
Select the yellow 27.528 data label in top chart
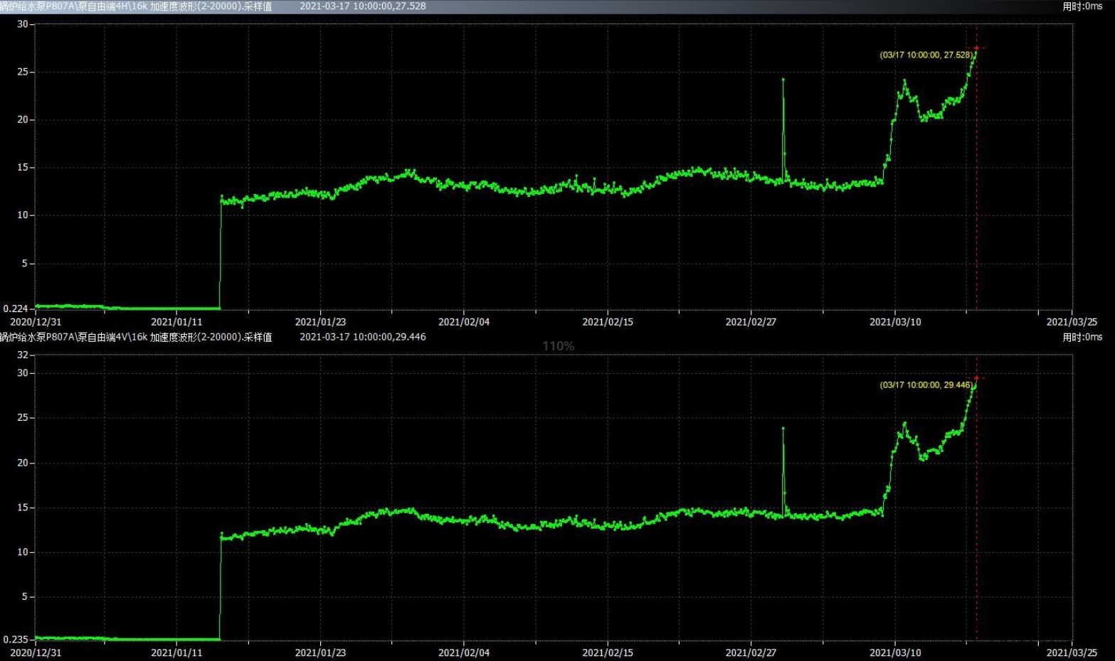(x=926, y=55)
